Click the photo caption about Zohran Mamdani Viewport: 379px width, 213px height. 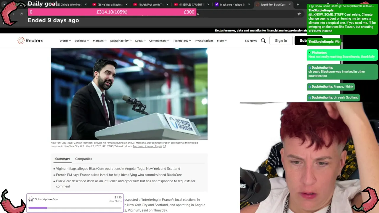click(124, 145)
